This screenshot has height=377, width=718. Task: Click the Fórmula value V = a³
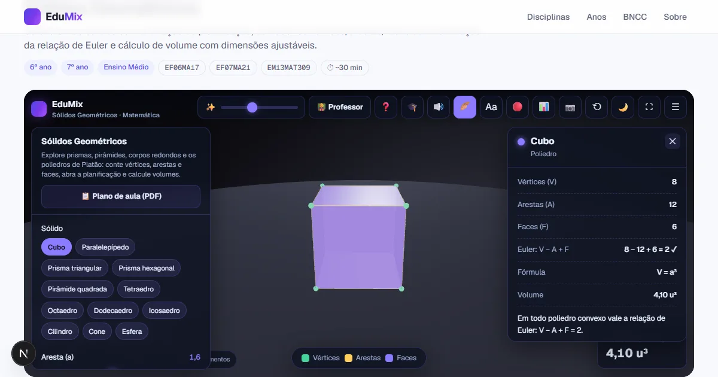tap(667, 272)
